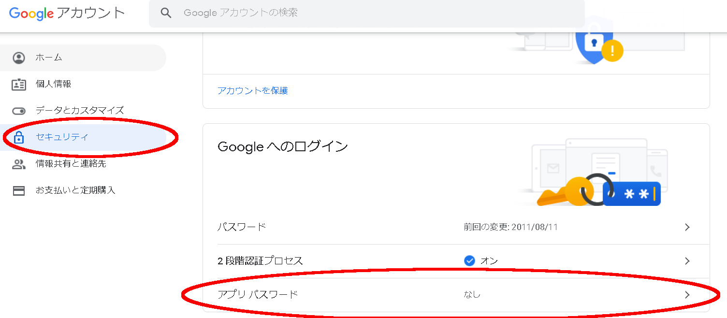This screenshot has height=318, width=727.
Task: Click the お支払いと定期購入 card icon
Action: pos(19,191)
